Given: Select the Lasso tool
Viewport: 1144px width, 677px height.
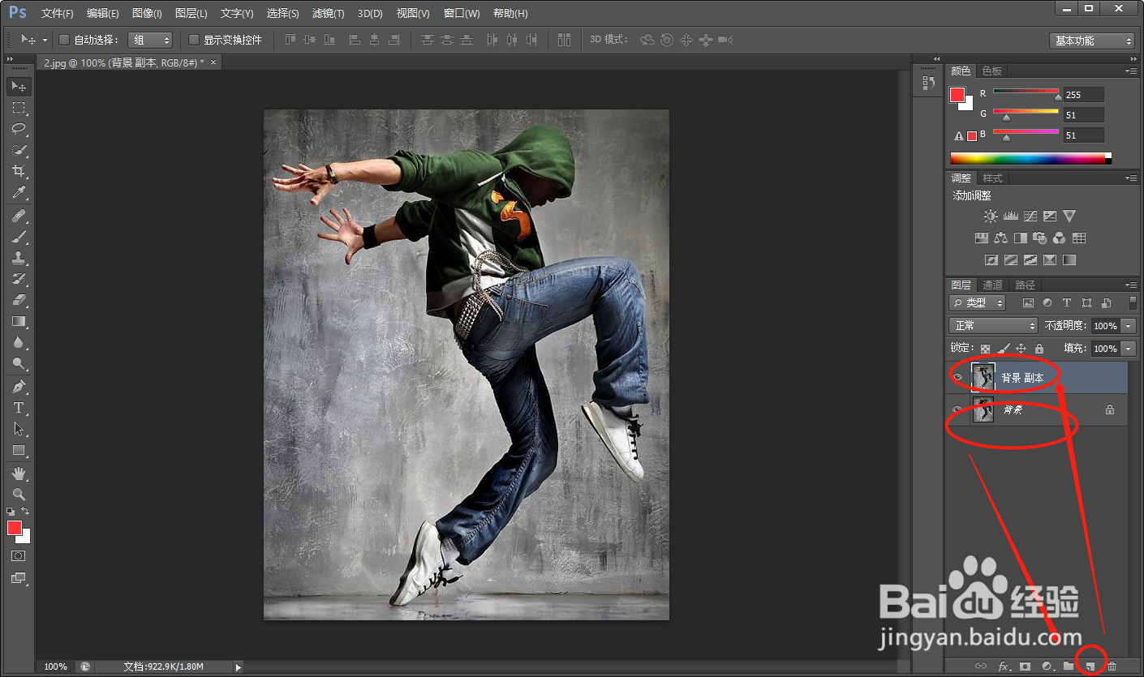Looking at the screenshot, I should tap(18, 129).
